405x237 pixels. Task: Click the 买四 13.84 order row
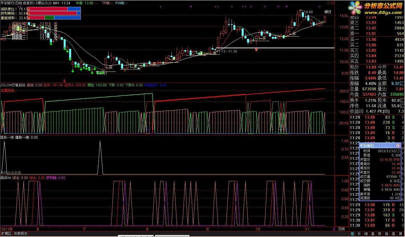(x=377, y=56)
